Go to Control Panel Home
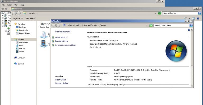Viewport: 203px width, 105px height. [63, 32]
